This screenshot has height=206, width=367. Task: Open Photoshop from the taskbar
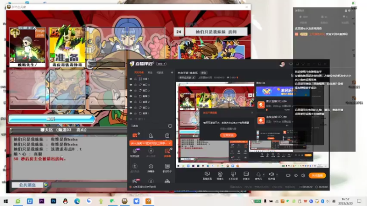point(53,201)
